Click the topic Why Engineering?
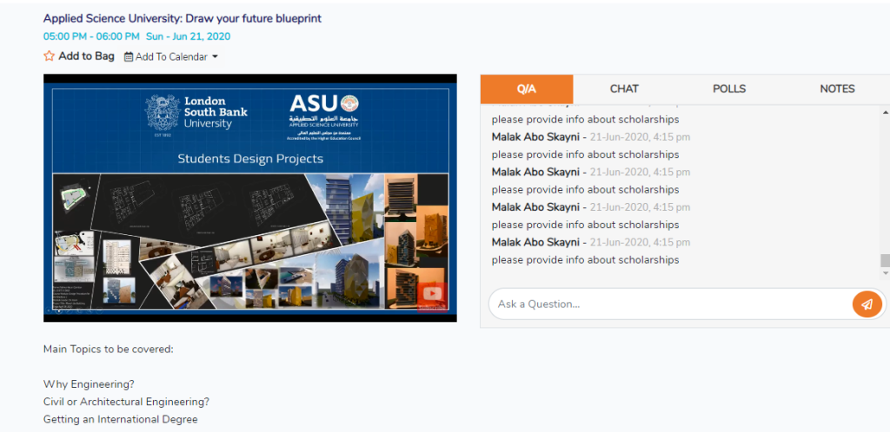The height and width of the screenshot is (432, 890). [x=90, y=384]
